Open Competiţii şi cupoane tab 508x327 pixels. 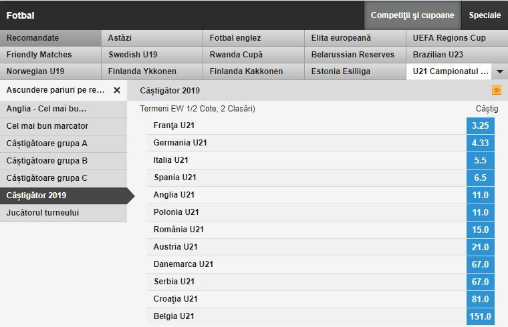click(x=412, y=15)
